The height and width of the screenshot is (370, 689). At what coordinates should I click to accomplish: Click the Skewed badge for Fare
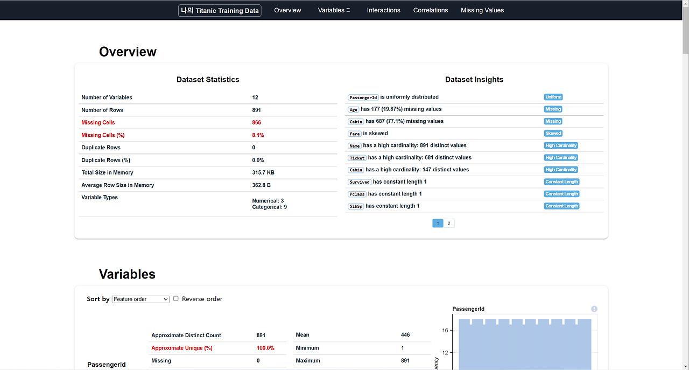click(x=553, y=133)
